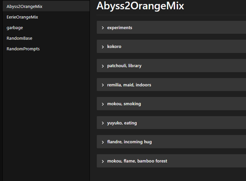The height and width of the screenshot is (181, 246).
Task: Open EerieOrangeMix from the sidebar
Action: (46, 17)
